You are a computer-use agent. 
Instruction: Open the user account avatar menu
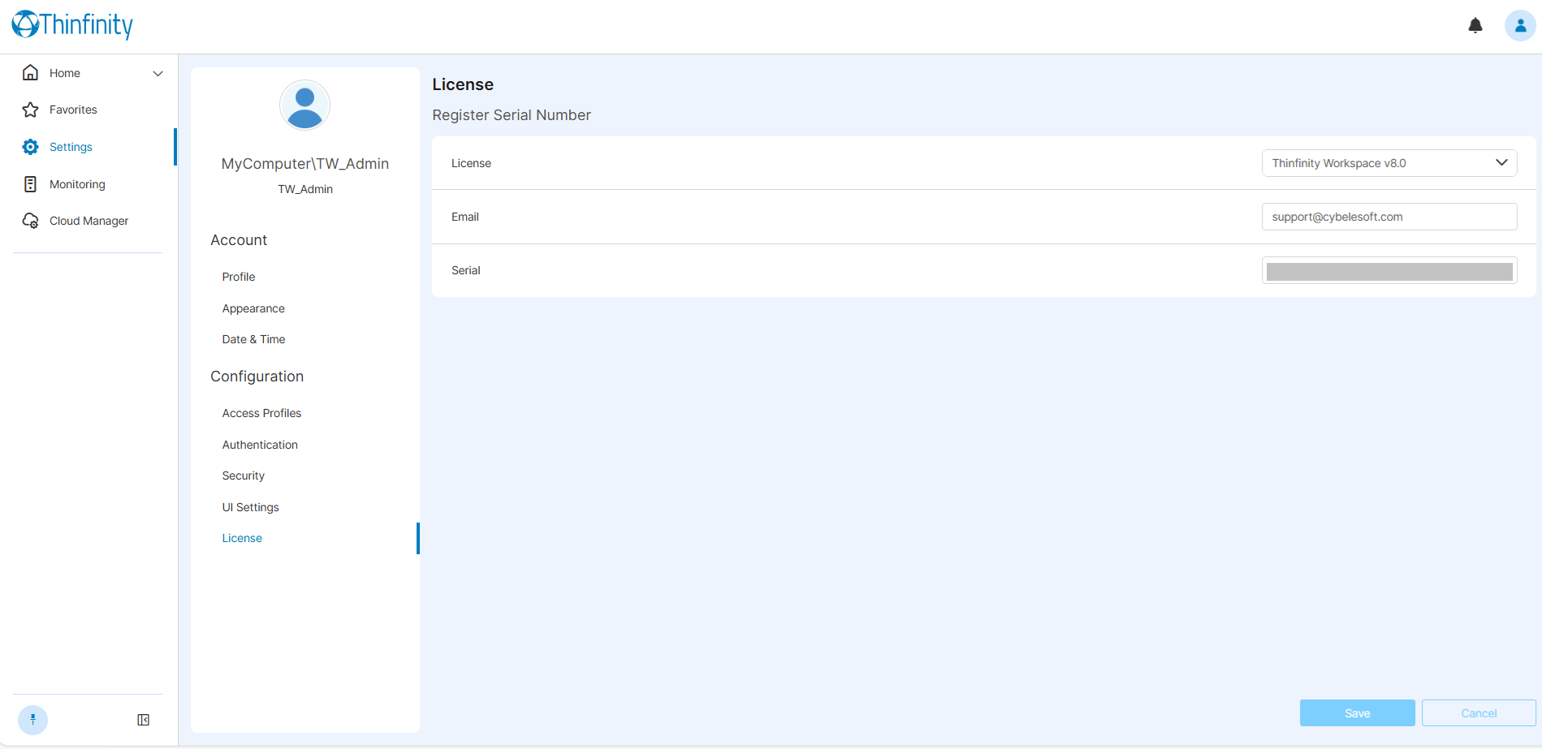tap(1520, 26)
